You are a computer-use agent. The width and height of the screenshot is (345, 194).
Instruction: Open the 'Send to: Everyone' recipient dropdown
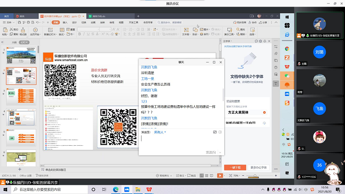[x=160, y=132]
